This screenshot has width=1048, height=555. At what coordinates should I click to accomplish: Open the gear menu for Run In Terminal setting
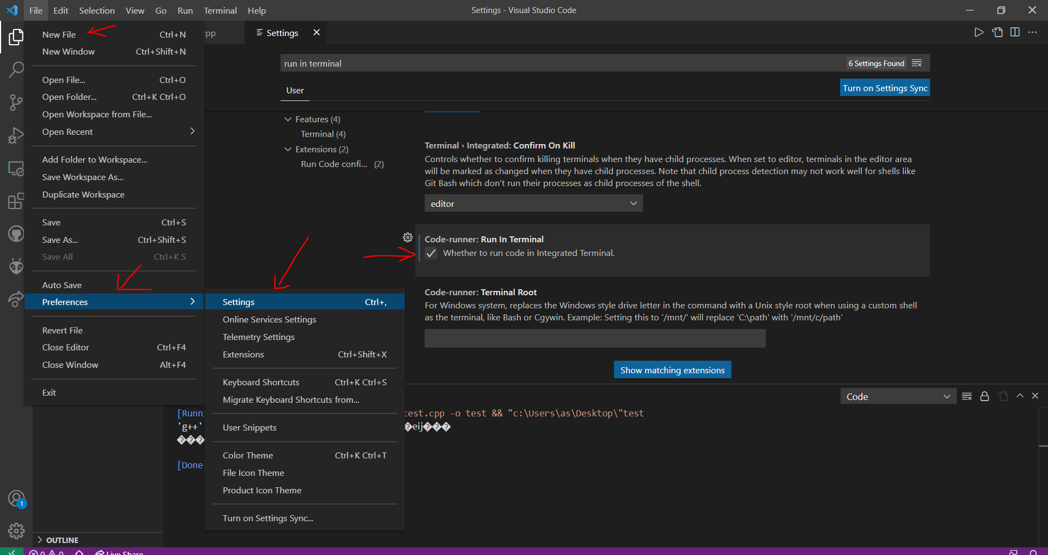click(x=408, y=237)
